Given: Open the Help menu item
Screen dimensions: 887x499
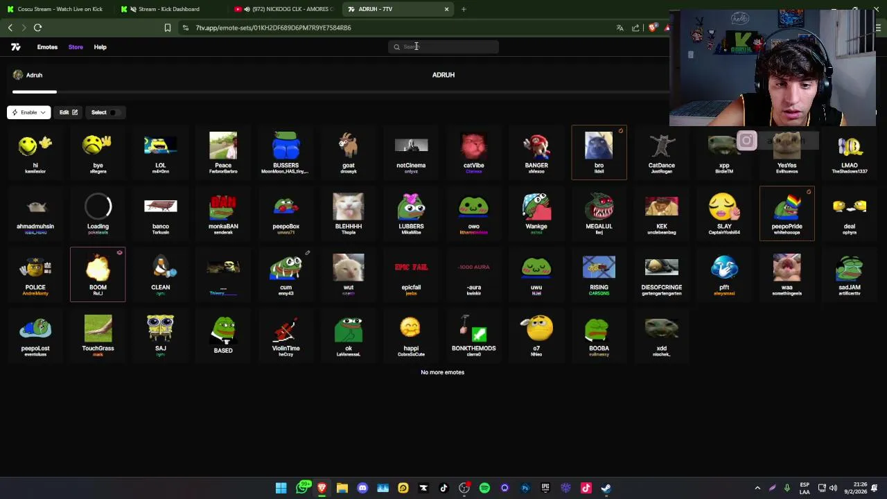Looking at the screenshot, I should [x=100, y=47].
